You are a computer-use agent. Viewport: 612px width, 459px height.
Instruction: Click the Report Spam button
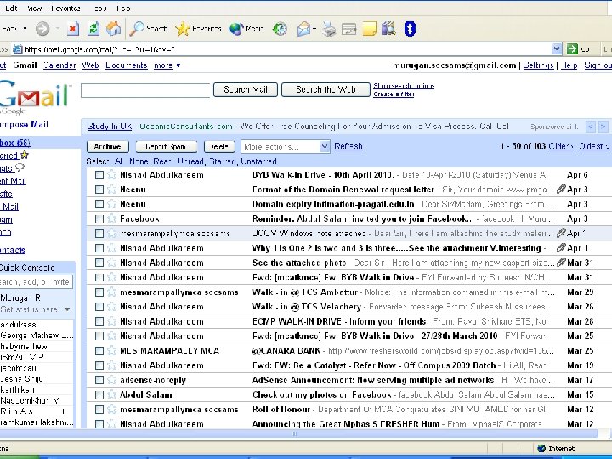pyautogui.click(x=166, y=146)
